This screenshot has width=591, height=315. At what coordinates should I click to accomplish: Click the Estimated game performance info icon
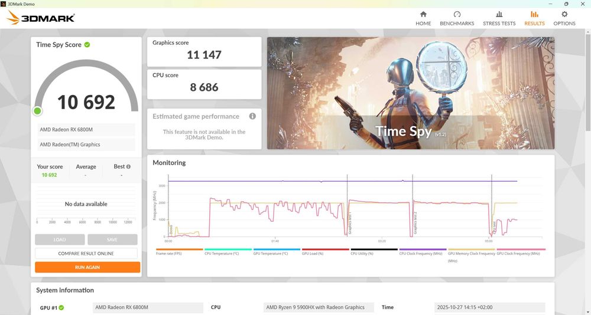click(252, 116)
